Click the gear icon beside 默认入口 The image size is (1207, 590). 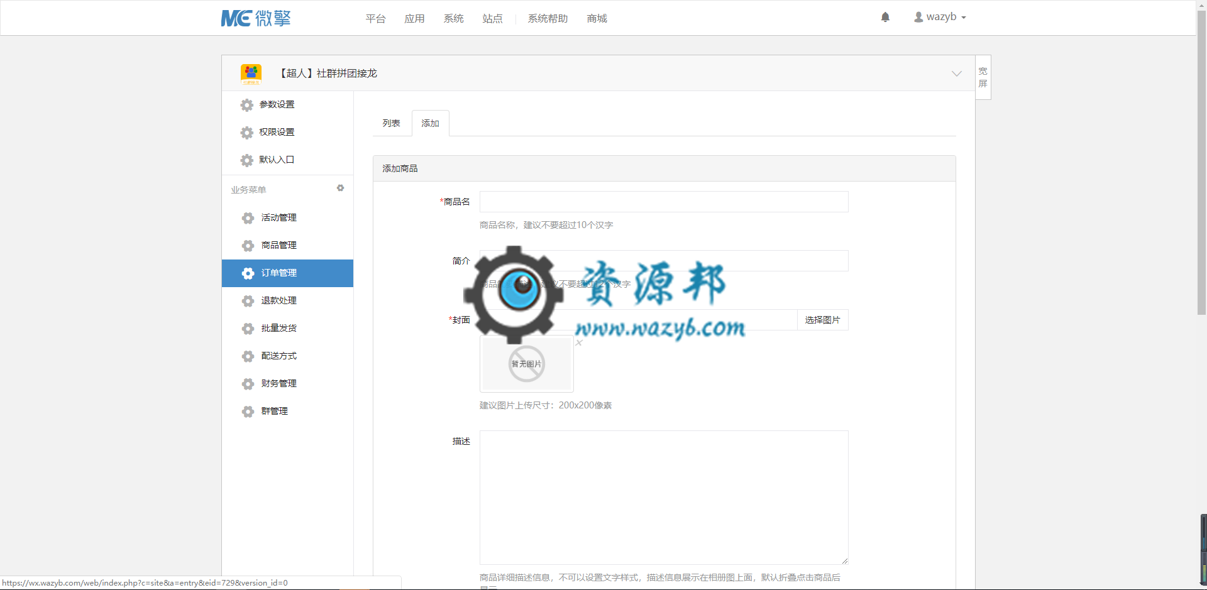[x=247, y=160]
